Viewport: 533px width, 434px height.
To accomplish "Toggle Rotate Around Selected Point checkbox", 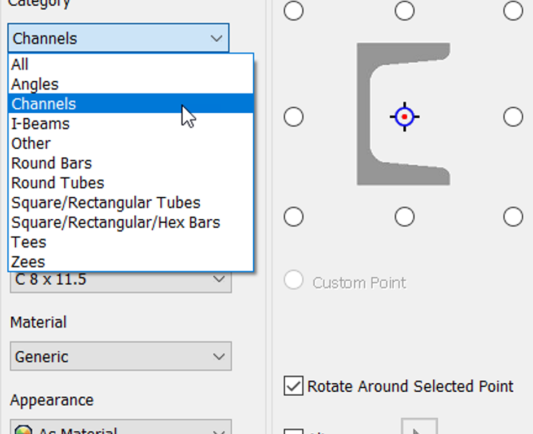I will click(293, 387).
